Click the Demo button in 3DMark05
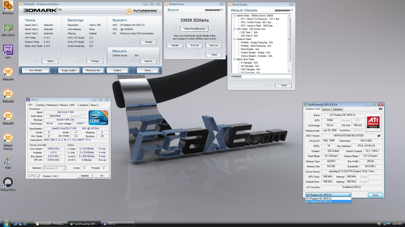 point(148,70)
